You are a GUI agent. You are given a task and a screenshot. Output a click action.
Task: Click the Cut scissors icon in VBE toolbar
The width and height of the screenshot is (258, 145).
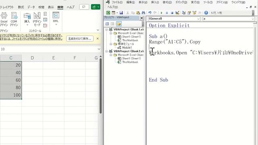(127, 12)
